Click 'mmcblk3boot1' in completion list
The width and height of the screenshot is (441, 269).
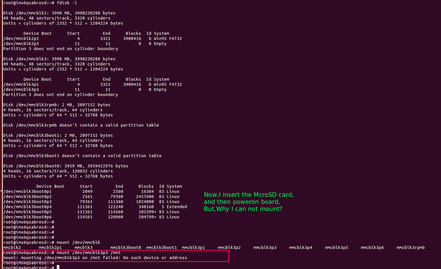click(162, 247)
